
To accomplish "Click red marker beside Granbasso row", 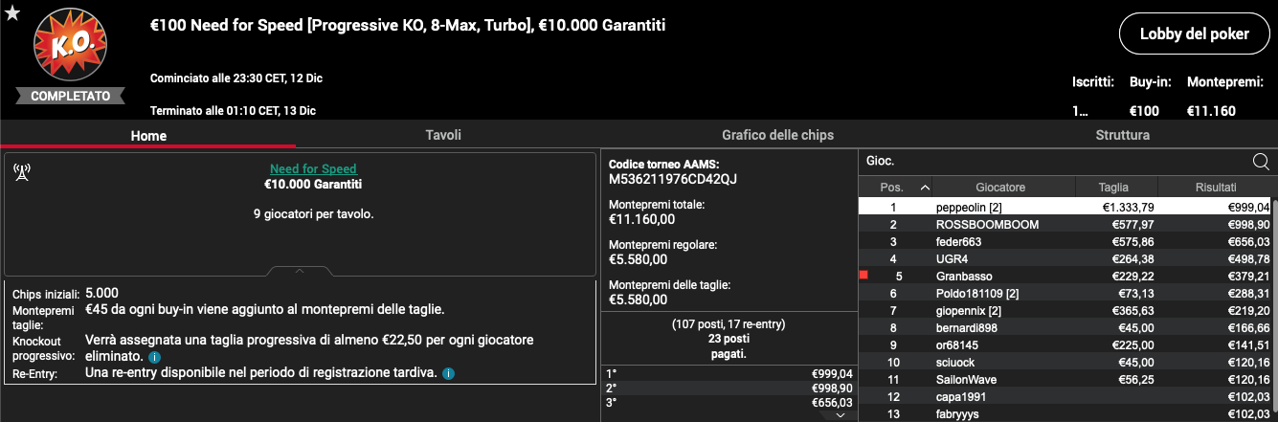I will 864,276.
